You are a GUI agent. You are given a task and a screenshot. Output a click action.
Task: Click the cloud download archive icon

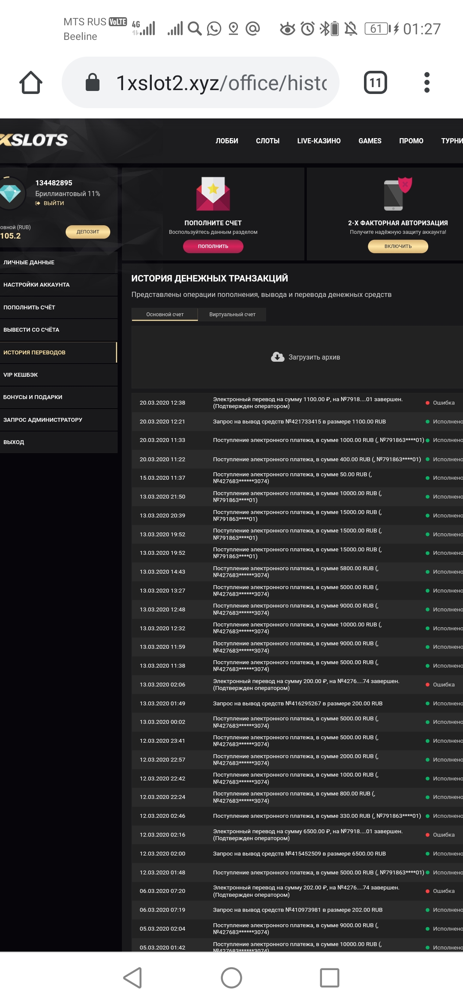click(278, 357)
